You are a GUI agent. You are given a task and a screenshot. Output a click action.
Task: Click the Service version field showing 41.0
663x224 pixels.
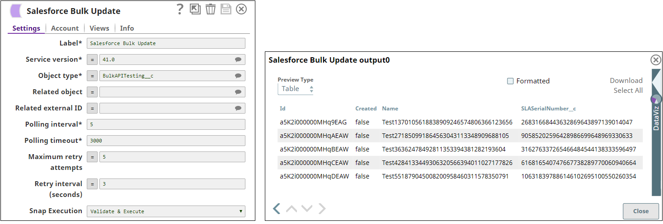[x=172, y=59]
